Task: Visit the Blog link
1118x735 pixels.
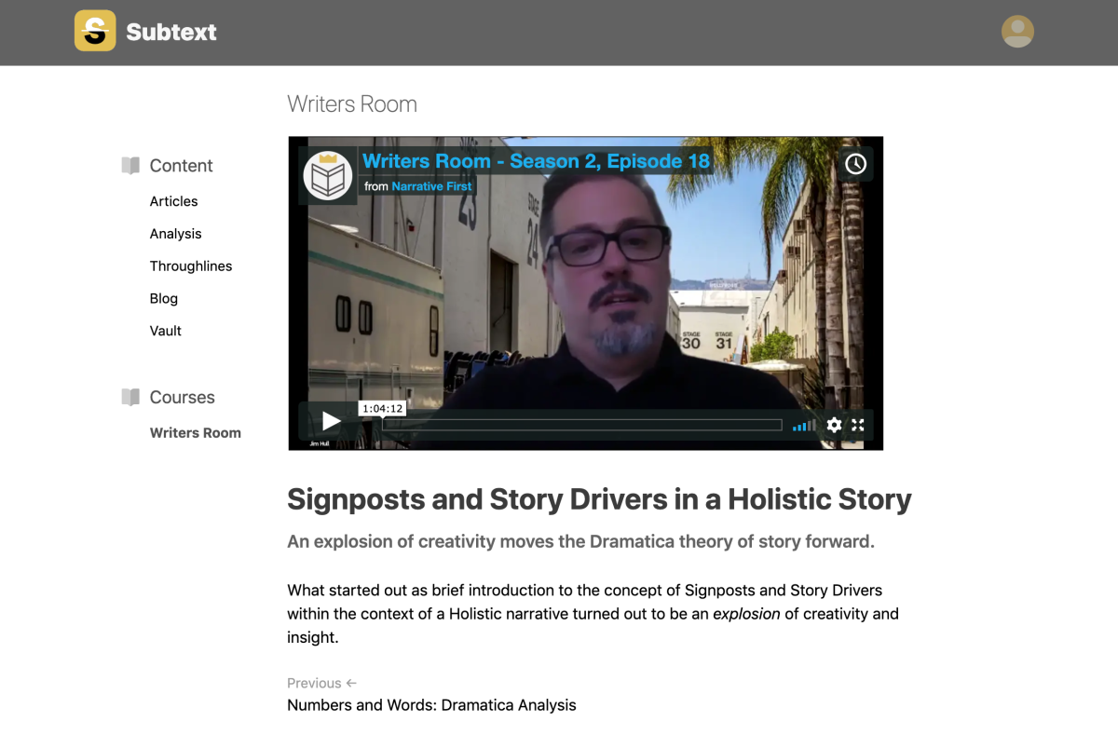Action: click(x=164, y=298)
